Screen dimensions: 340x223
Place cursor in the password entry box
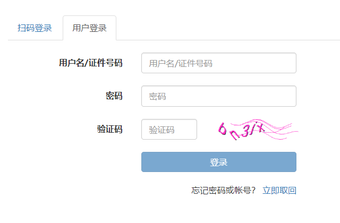(219, 96)
